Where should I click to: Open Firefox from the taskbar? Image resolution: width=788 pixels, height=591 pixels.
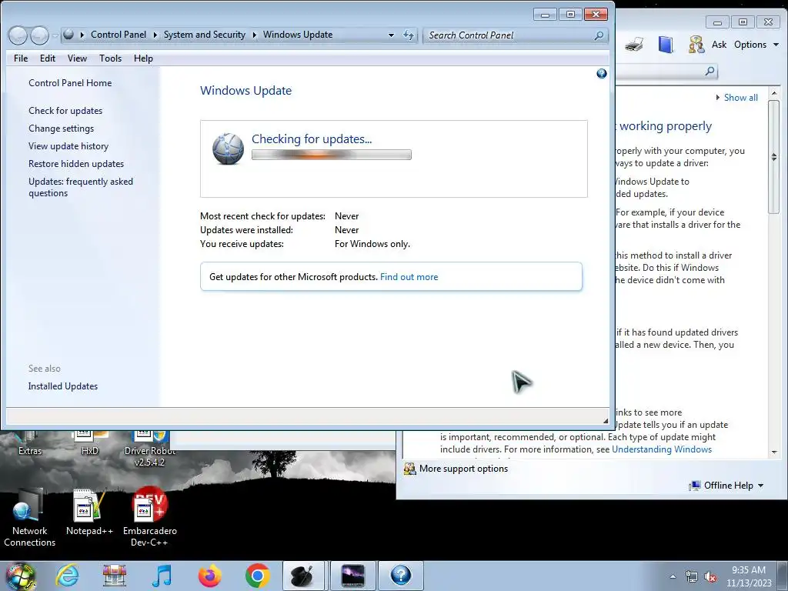(x=209, y=576)
